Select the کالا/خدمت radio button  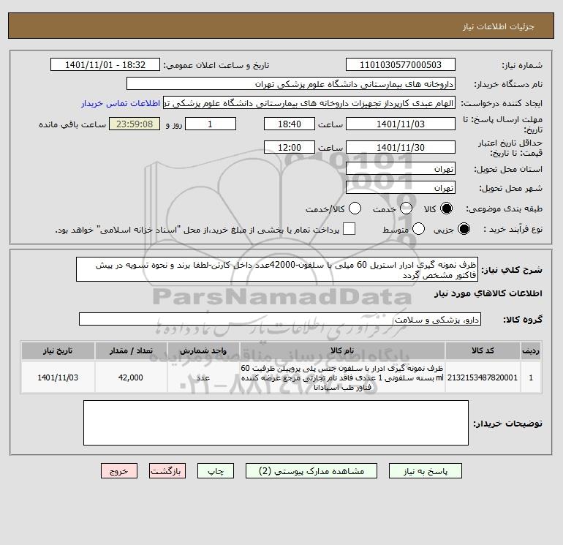(x=355, y=208)
